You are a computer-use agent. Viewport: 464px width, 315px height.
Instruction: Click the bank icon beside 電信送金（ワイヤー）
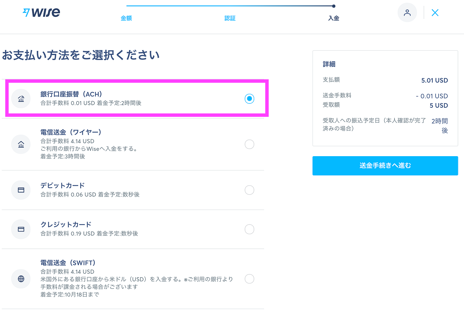(21, 144)
